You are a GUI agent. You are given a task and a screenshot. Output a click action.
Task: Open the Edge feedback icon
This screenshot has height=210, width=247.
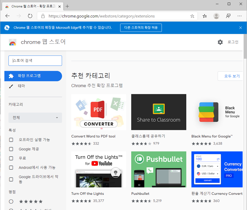point(228,16)
